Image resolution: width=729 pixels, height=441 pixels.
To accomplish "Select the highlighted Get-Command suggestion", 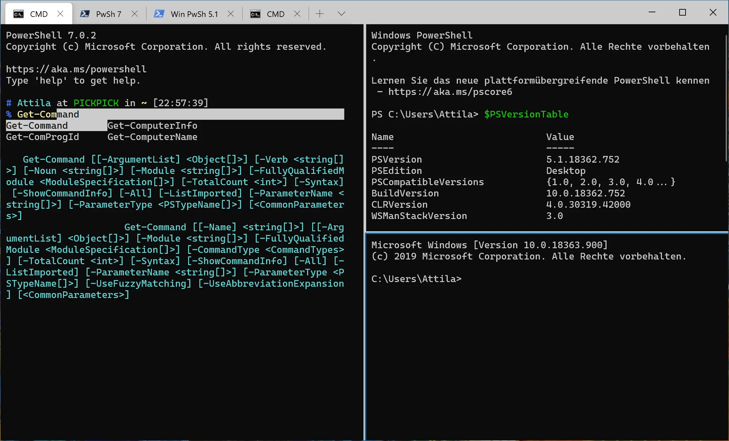I will 36,125.
